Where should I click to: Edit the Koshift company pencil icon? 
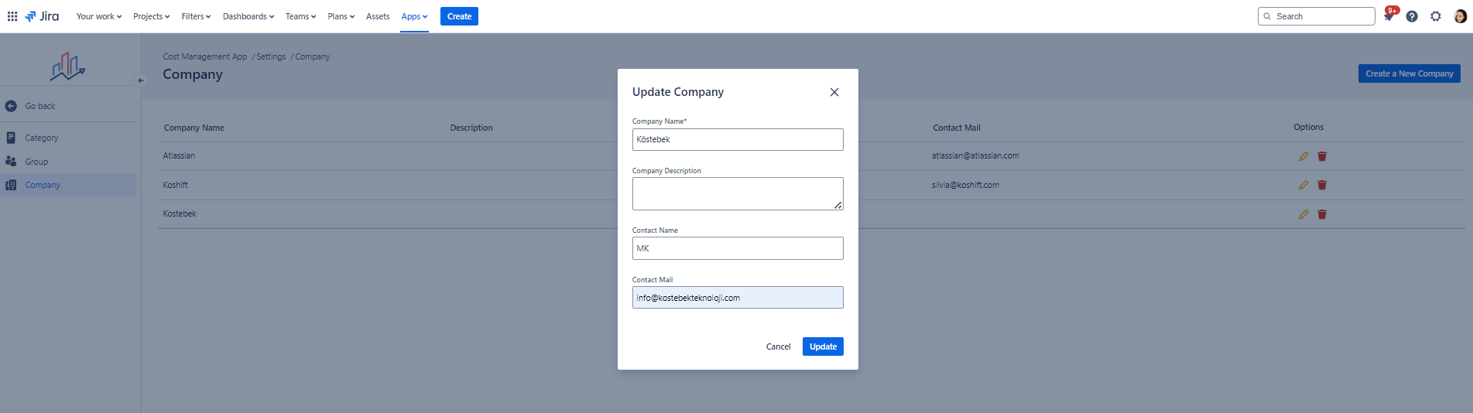(x=1303, y=185)
